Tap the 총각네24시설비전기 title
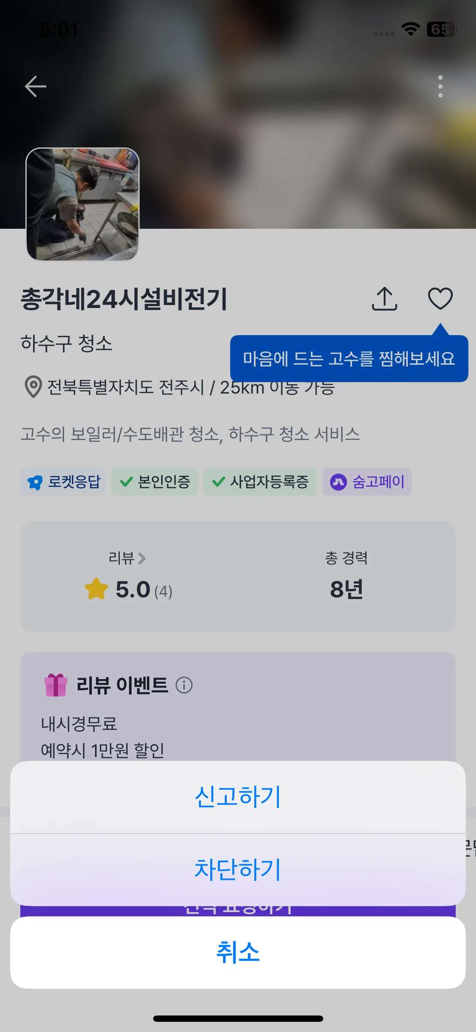Screen dimensions: 476x1032 pyautogui.click(x=124, y=299)
